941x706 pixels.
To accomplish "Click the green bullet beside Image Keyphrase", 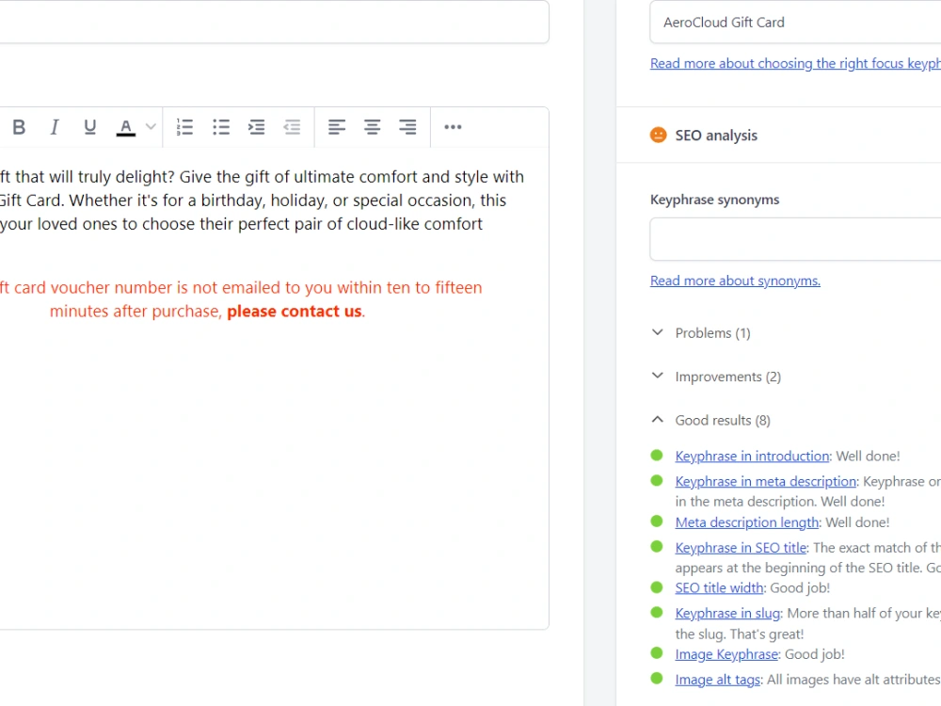I will (657, 653).
